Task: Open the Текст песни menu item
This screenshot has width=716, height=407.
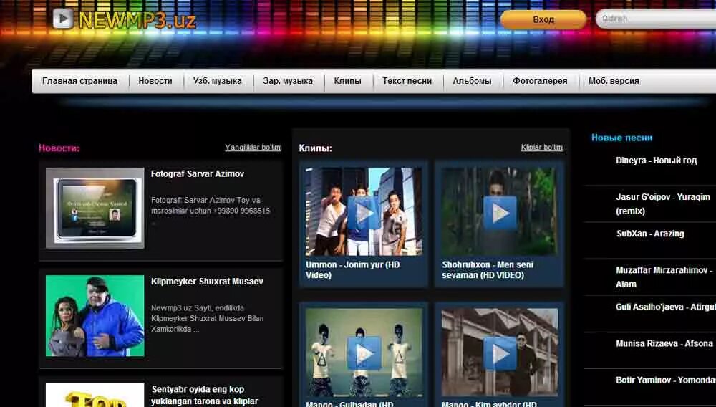Action: (x=407, y=81)
